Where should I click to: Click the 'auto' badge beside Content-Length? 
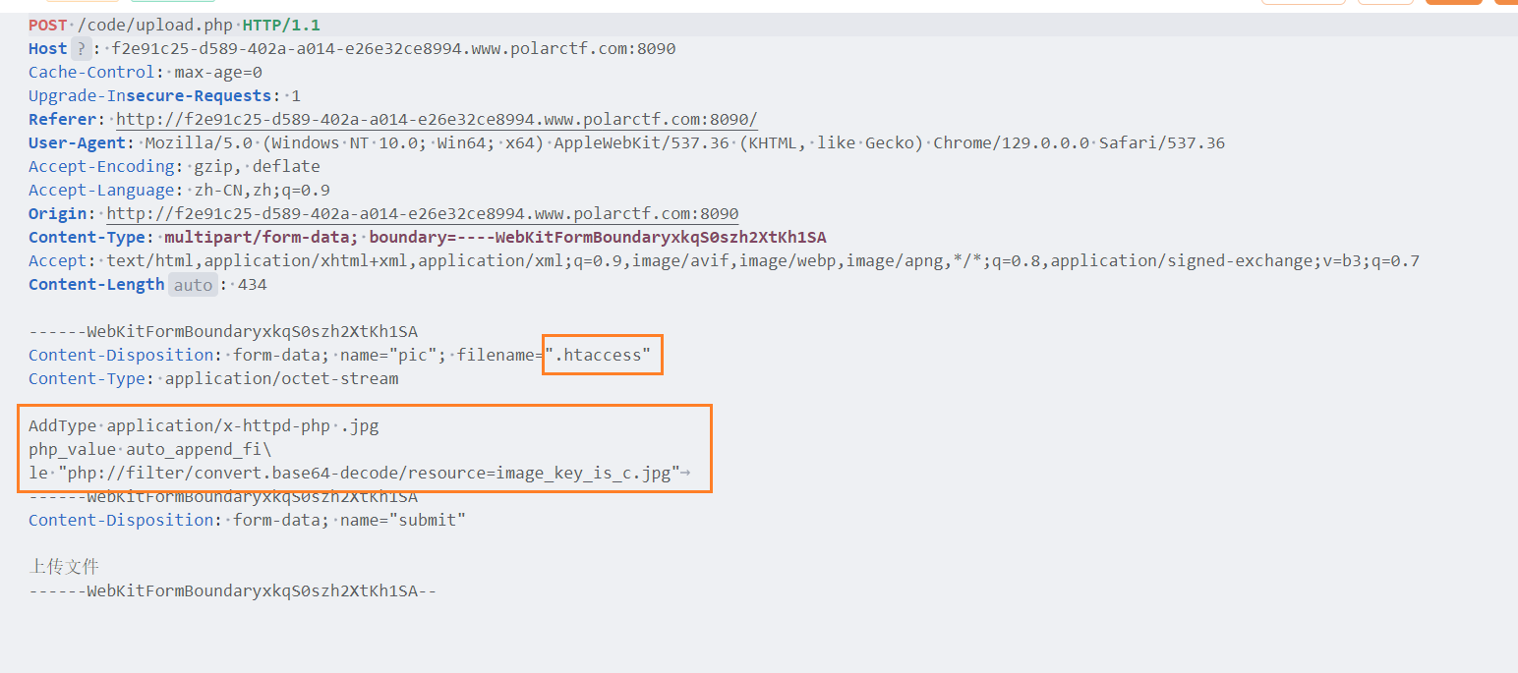pyautogui.click(x=192, y=284)
